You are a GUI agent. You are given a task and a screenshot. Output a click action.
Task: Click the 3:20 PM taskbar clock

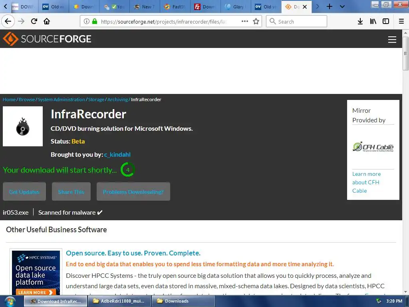pos(394,301)
